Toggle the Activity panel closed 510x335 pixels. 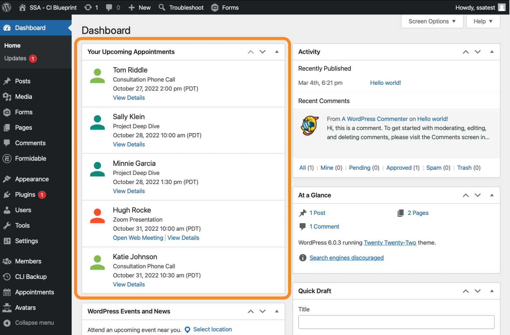point(492,52)
